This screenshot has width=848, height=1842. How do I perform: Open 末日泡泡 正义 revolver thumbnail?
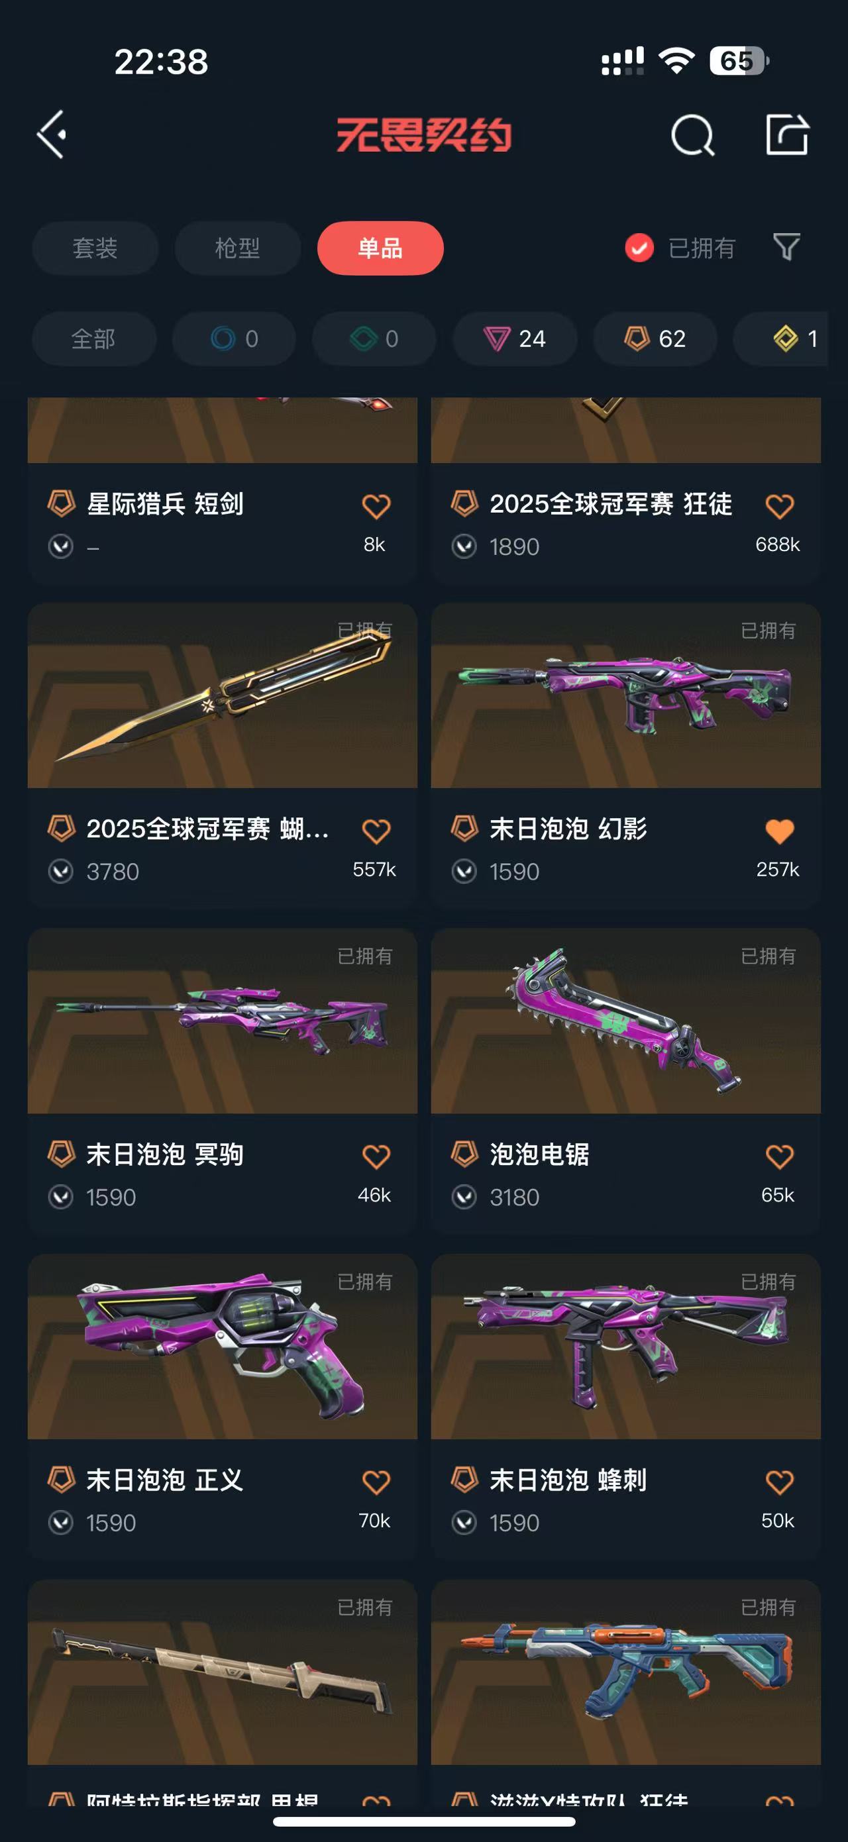pyautogui.click(x=223, y=1347)
